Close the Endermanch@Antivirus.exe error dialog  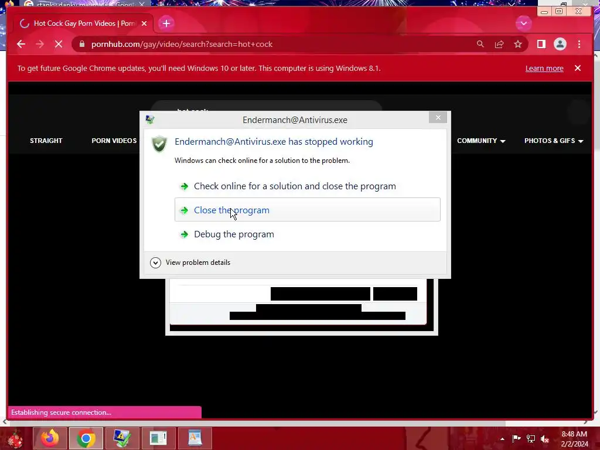[x=438, y=117]
